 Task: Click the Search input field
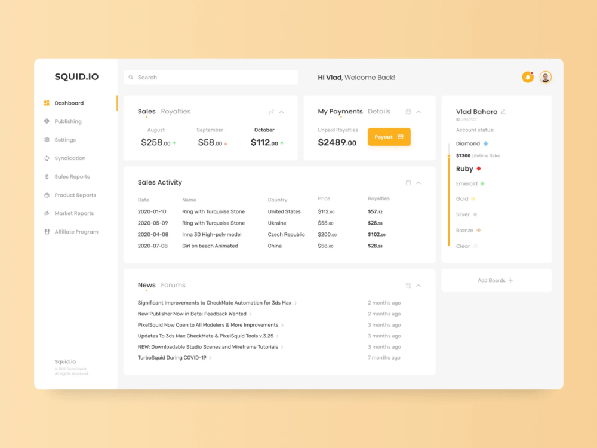tap(211, 77)
